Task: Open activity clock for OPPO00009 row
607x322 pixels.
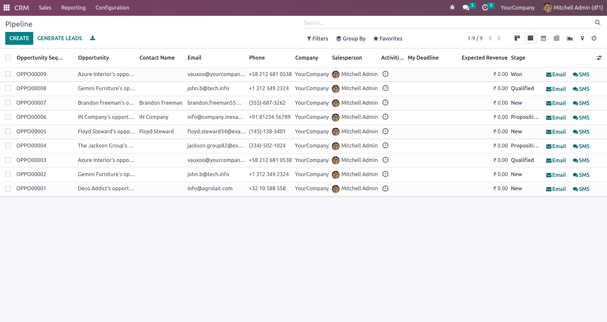Action: pyautogui.click(x=385, y=74)
